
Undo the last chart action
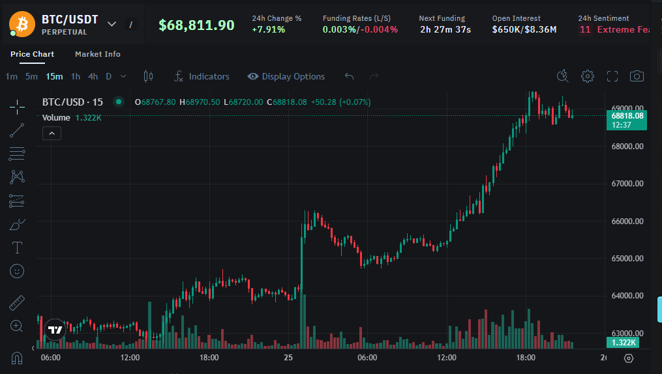pos(349,76)
